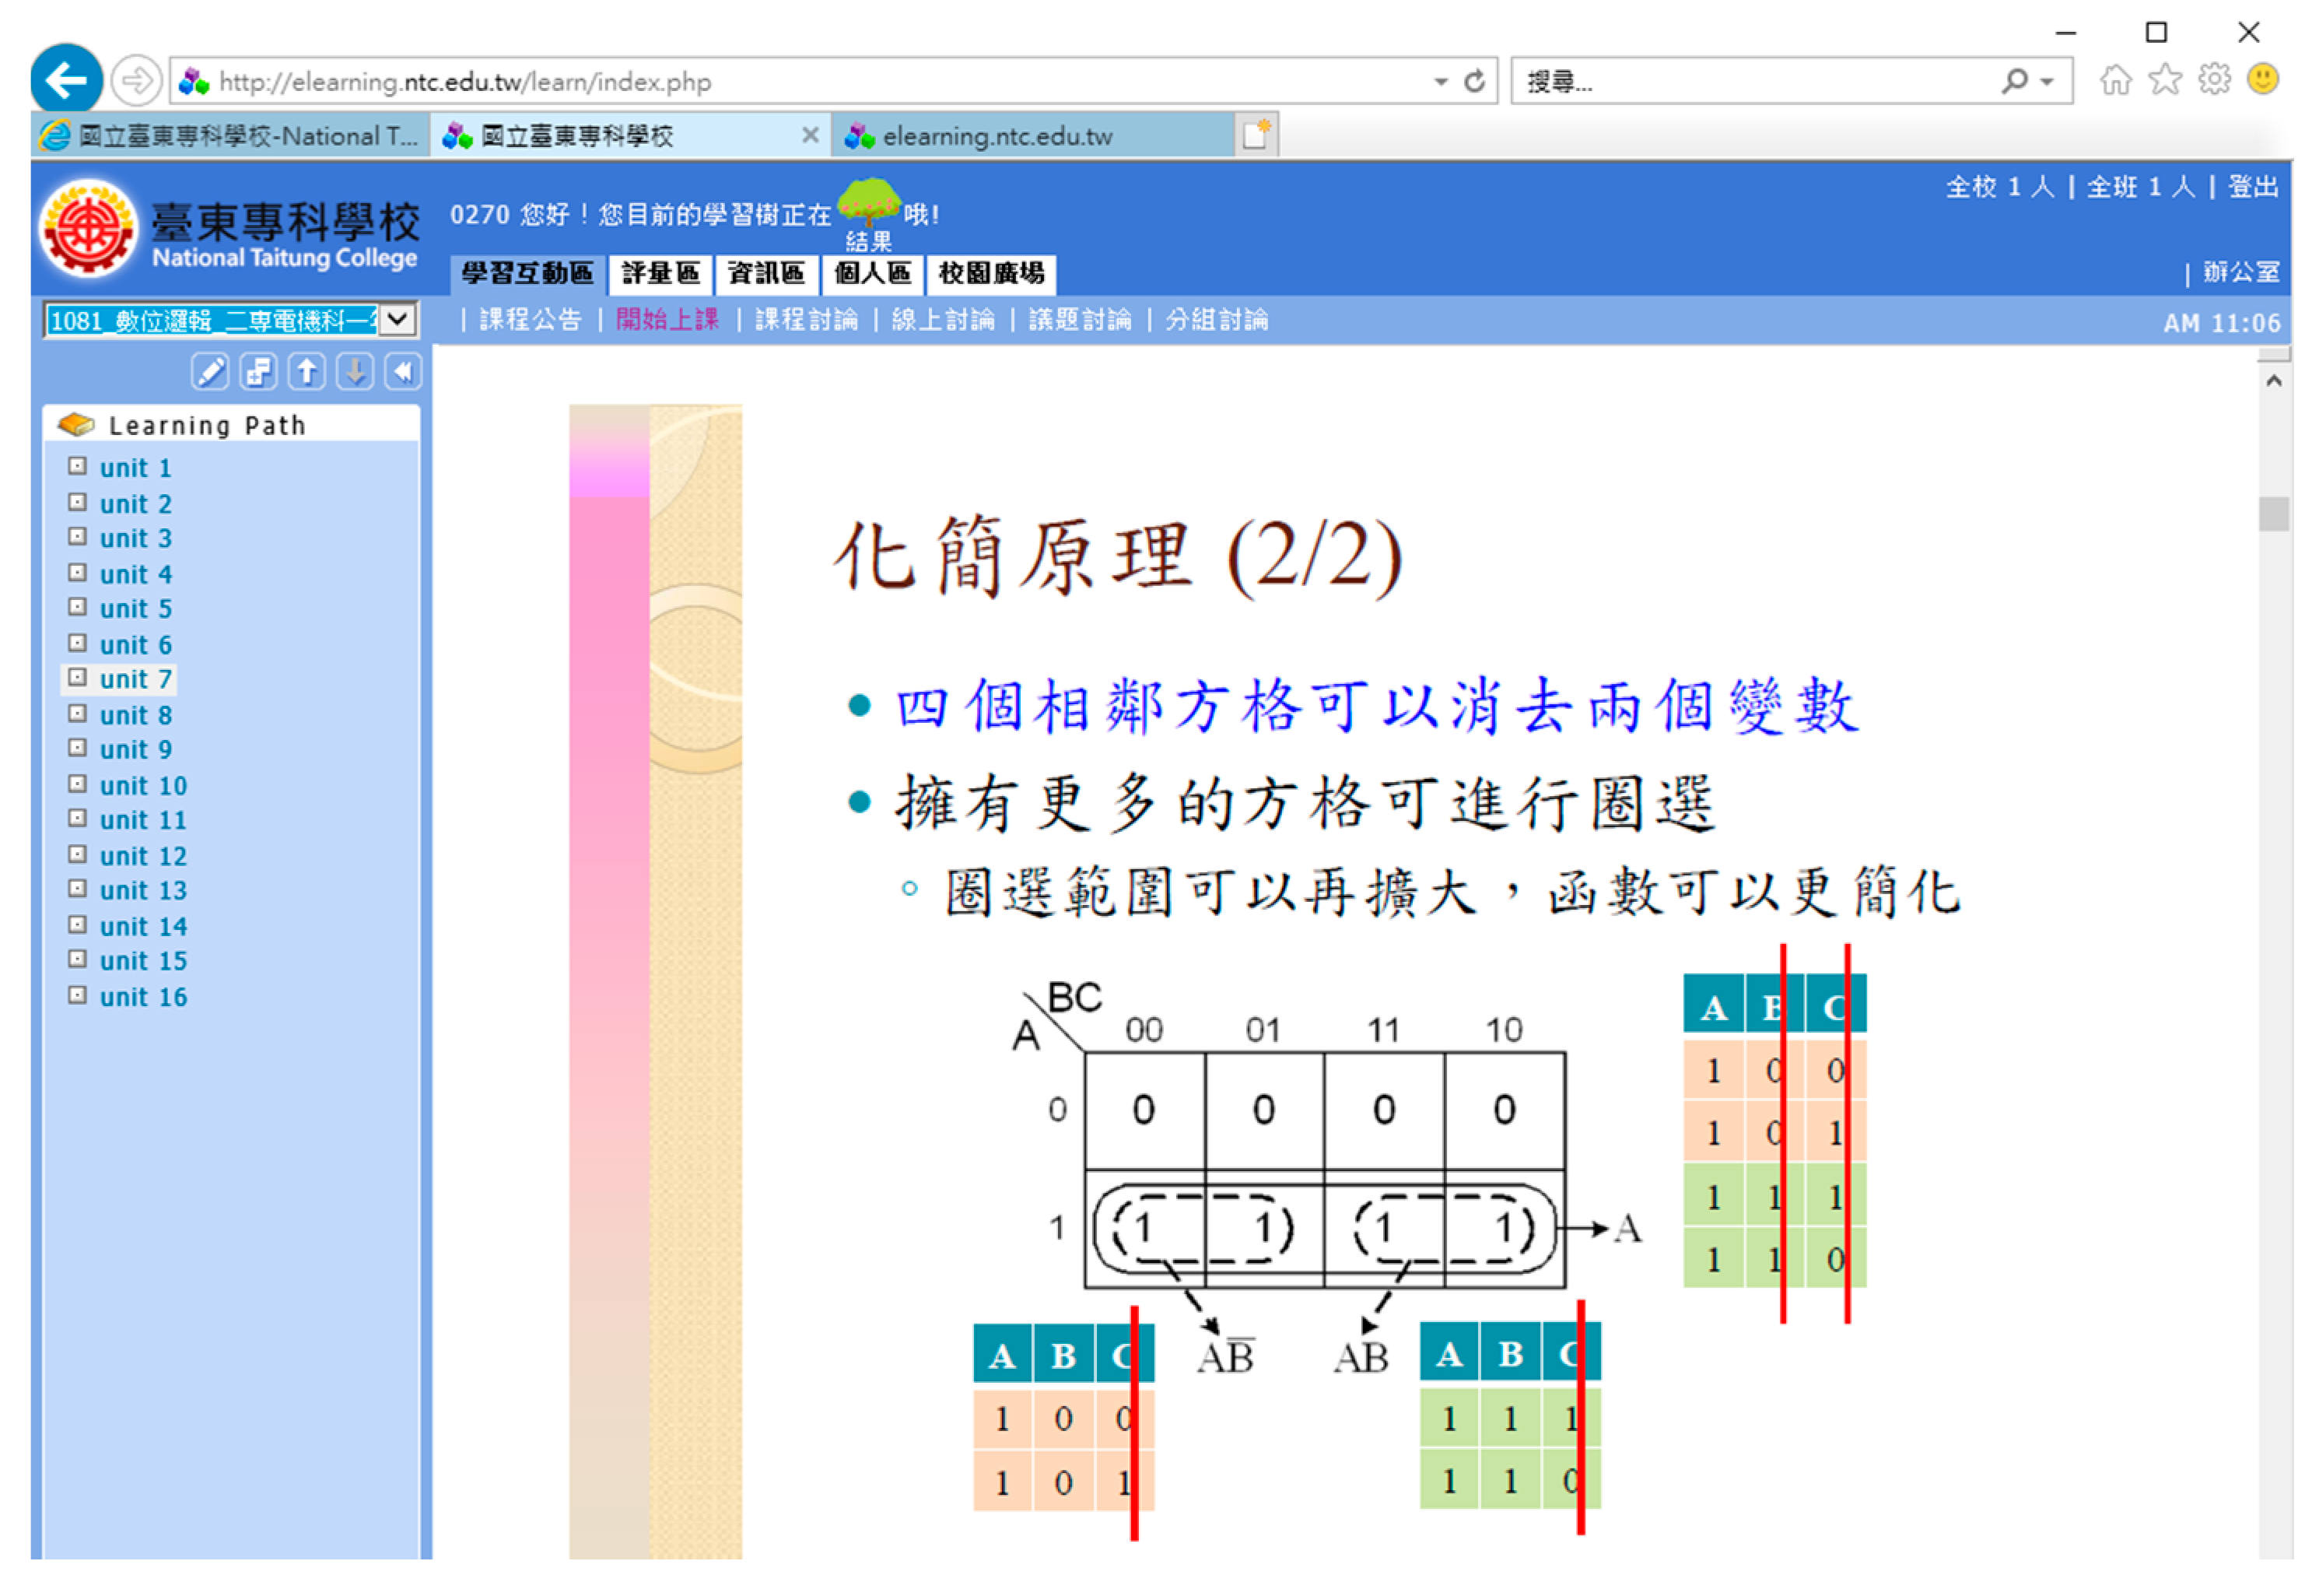Open the browser home icon
2319x1596 pixels.
pos(2116,80)
